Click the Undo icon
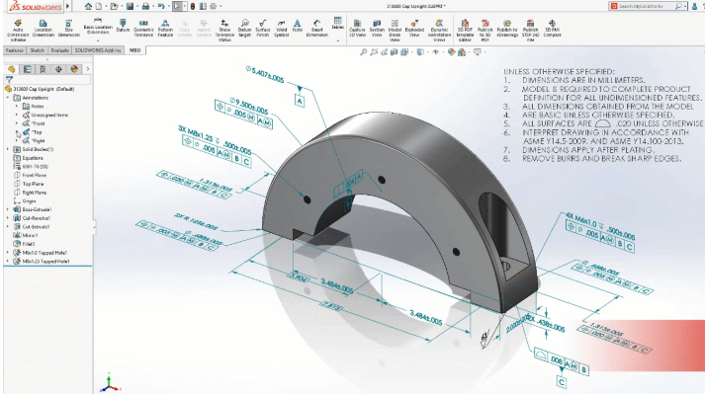 [x=161, y=6]
